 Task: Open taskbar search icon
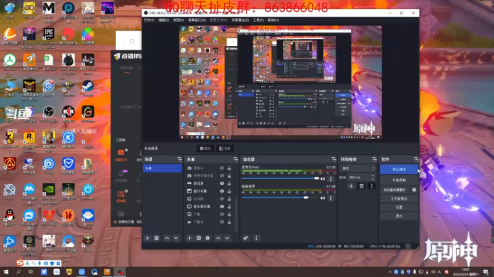[19, 271]
